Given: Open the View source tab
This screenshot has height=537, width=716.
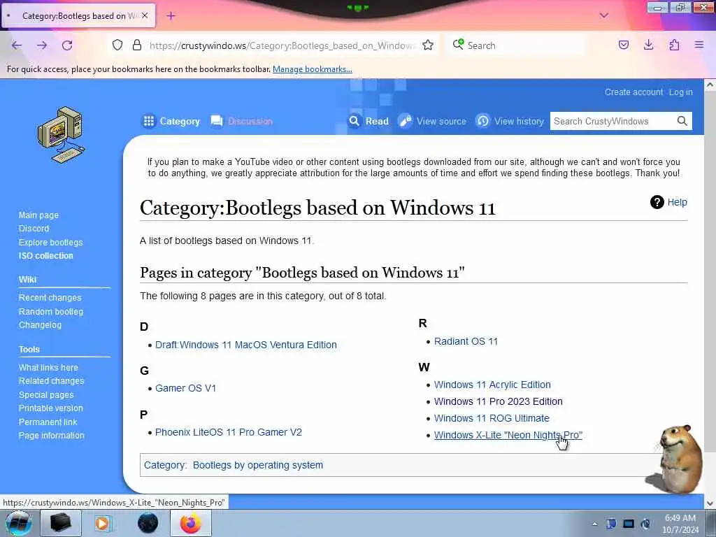Looking at the screenshot, I should 432,121.
